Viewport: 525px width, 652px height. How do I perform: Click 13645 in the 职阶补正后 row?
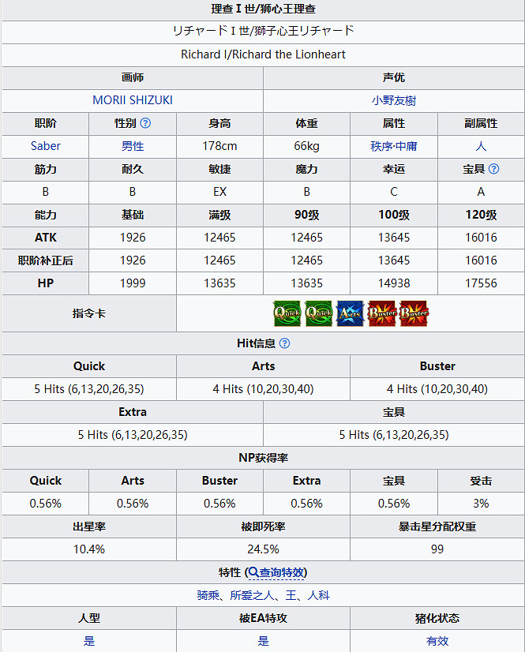click(394, 260)
